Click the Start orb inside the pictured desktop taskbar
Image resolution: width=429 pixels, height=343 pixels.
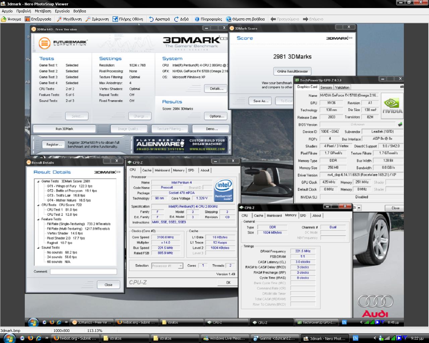point(33,322)
